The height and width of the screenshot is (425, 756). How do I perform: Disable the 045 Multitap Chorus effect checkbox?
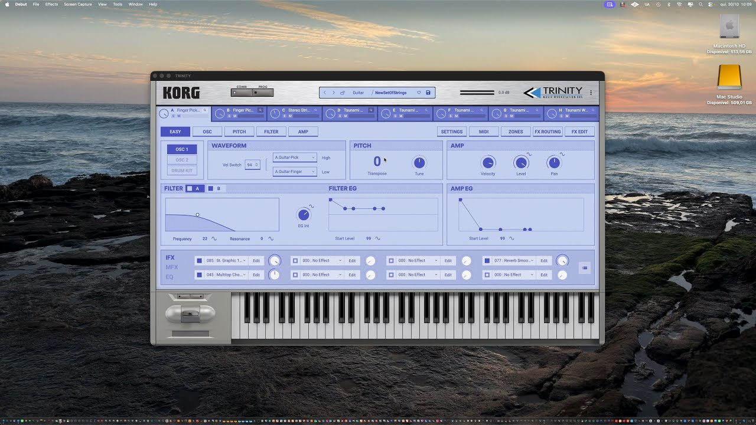point(200,274)
